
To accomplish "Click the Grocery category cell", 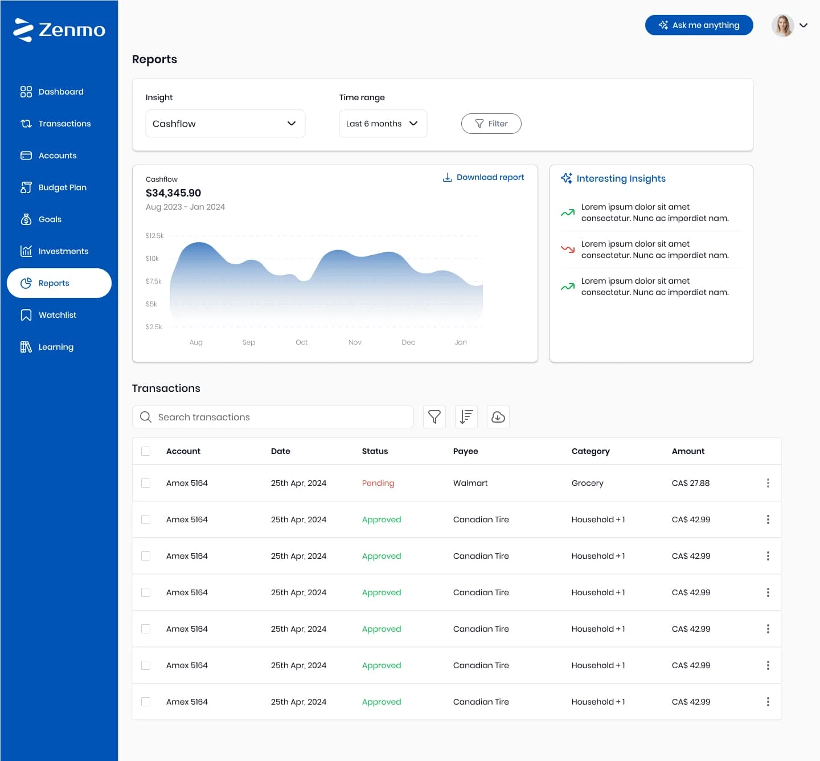I will 588,483.
